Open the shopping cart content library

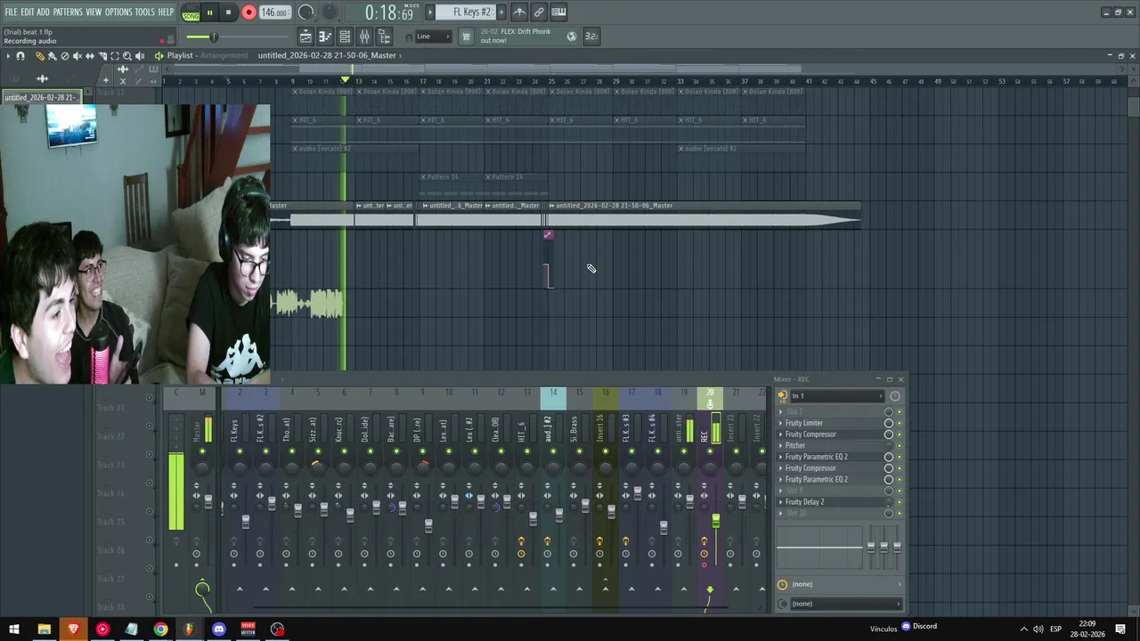coord(465,37)
